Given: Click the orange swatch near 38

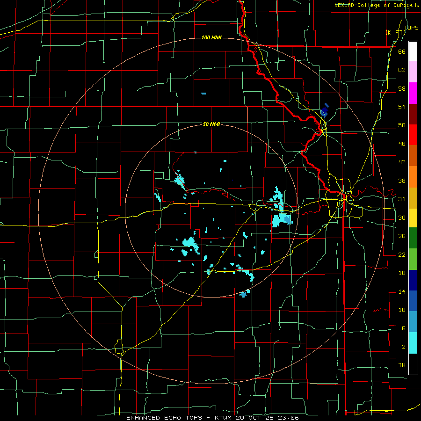Looking at the screenshot, I should (x=413, y=177).
